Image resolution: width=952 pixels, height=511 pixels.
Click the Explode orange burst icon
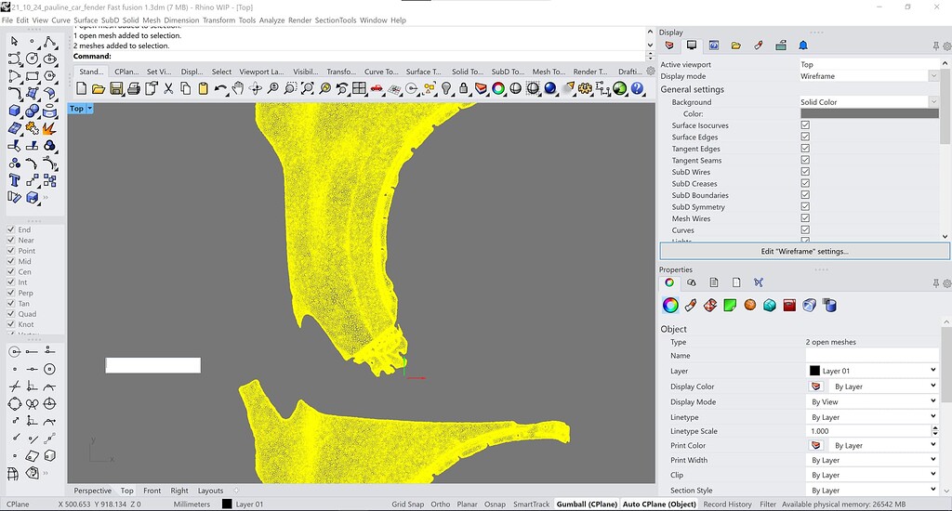coord(50,128)
